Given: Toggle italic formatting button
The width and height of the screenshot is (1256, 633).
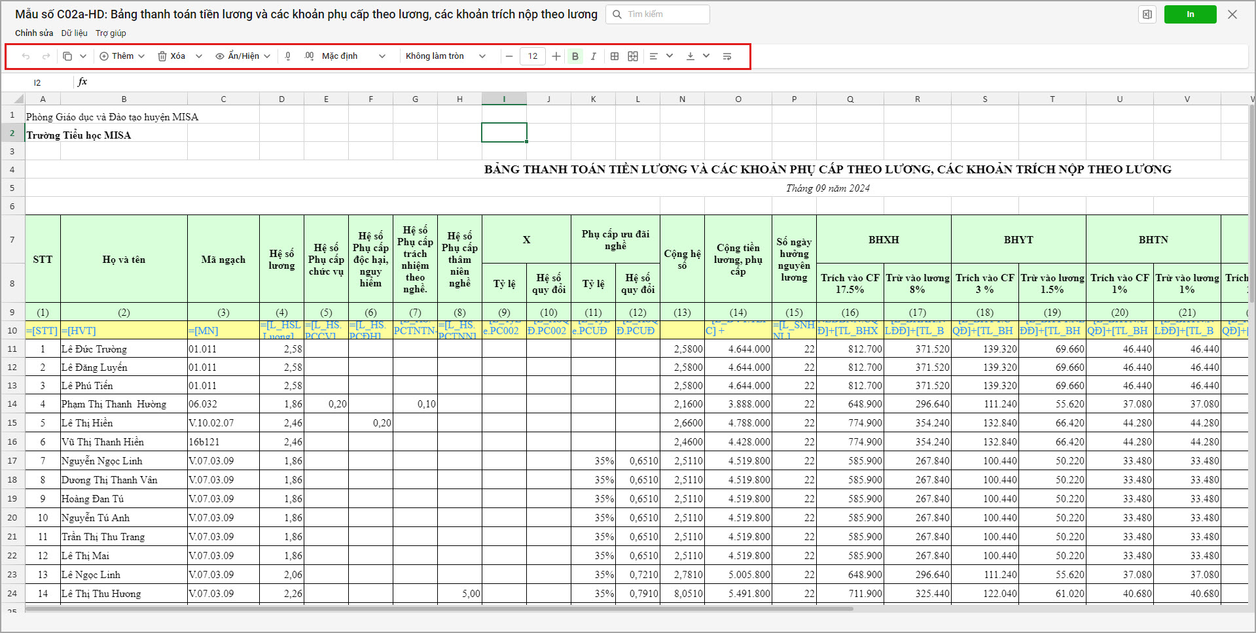Looking at the screenshot, I should point(593,56).
